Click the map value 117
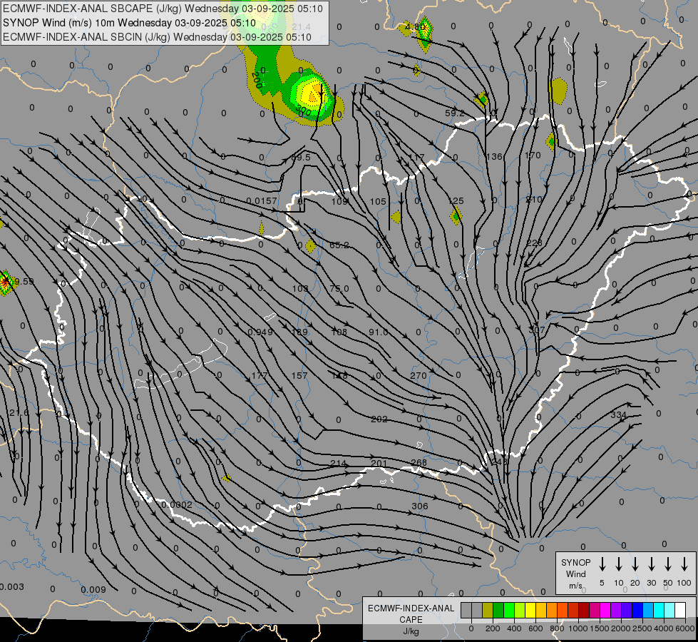 (x=417, y=157)
